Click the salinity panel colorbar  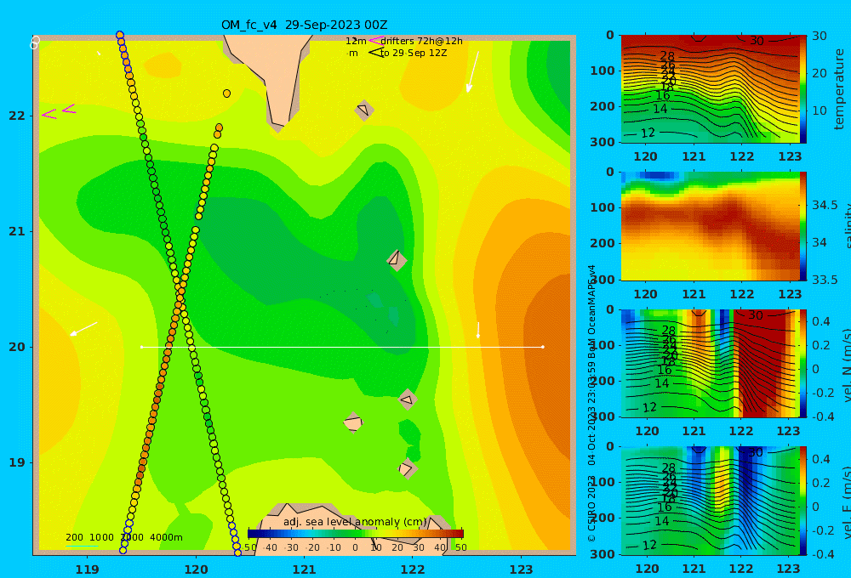tap(803, 226)
